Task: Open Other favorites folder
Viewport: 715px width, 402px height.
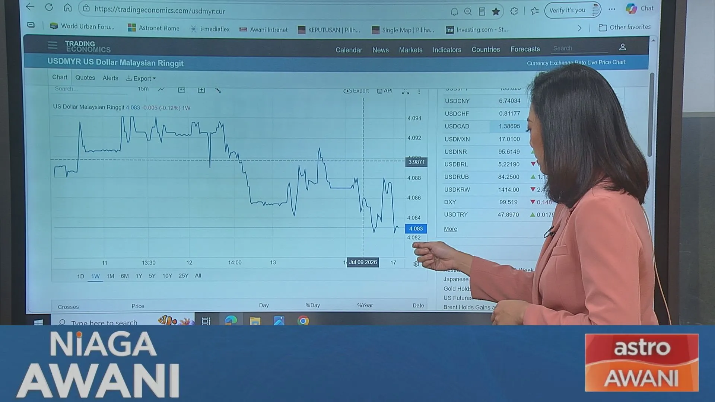Action: [625, 27]
